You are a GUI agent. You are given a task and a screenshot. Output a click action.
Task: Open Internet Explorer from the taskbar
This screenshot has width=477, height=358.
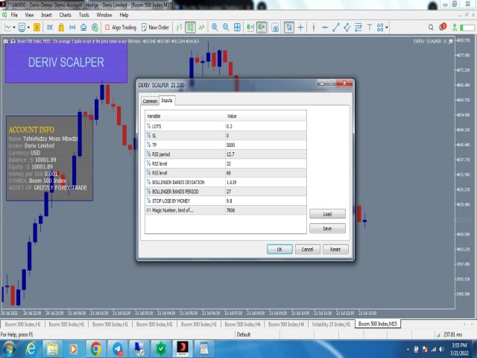tap(31, 349)
